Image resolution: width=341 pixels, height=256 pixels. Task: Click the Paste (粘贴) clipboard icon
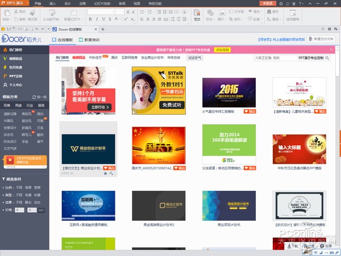point(7,13)
